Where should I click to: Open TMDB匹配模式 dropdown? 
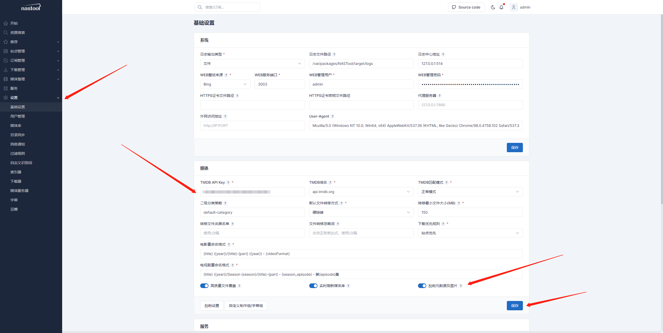(x=470, y=192)
